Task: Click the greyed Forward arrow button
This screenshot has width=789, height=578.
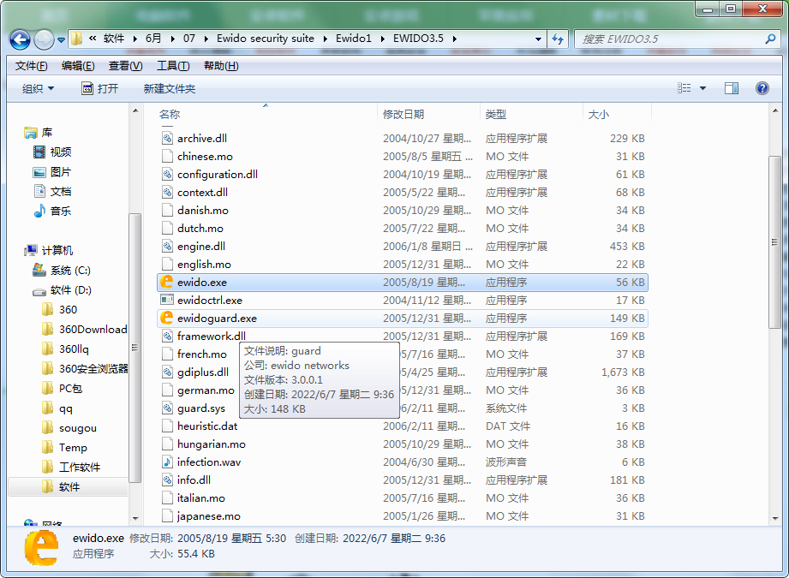Action: tap(44, 39)
